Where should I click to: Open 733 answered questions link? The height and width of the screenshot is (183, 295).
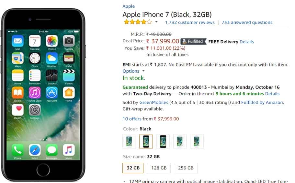pyautogui.click(x=247, y=22)
